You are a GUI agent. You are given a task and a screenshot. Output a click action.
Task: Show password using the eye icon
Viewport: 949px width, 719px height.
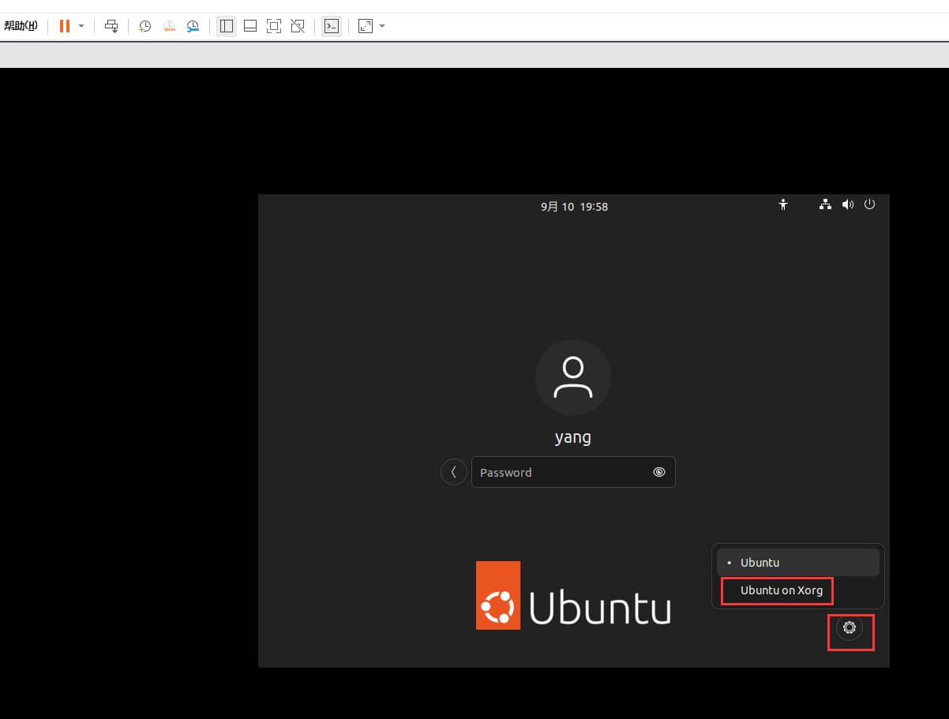[659, 472]
